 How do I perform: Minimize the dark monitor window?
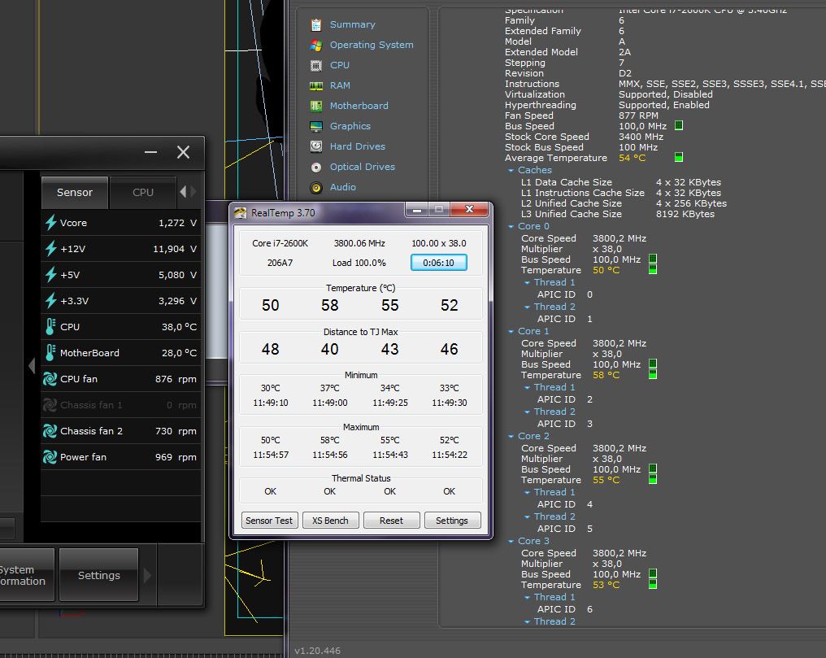pyautogui.click(x=150, y=152)
